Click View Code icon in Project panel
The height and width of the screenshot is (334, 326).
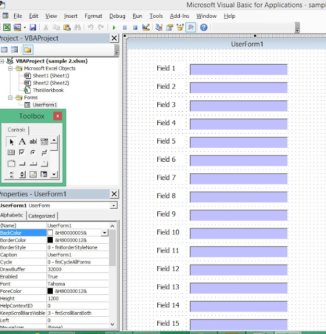(x=4, y=50)
